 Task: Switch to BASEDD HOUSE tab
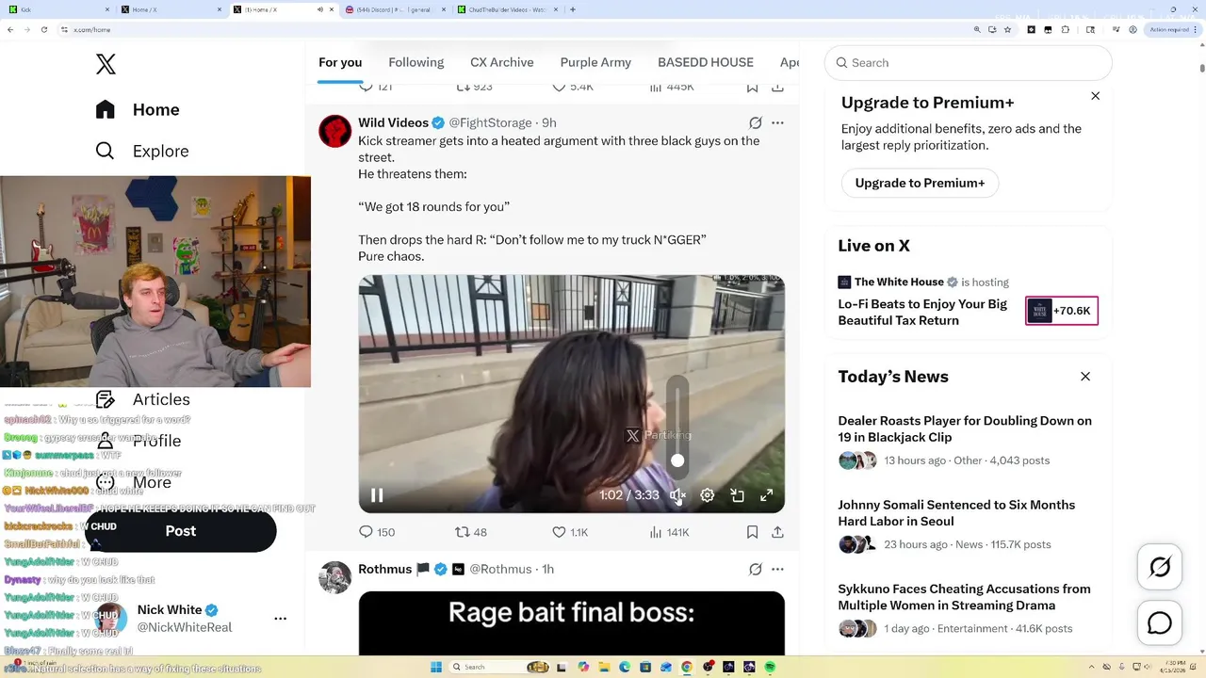pos(706,62)
